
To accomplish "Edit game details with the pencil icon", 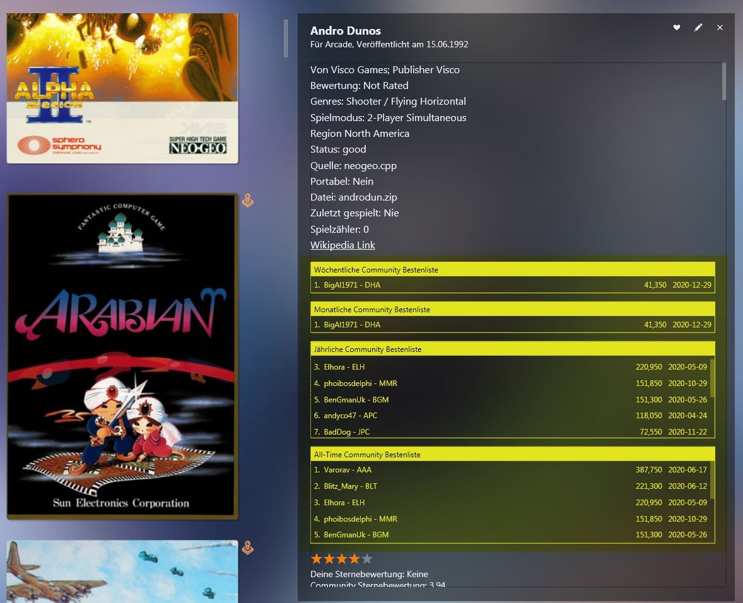I will [698, 28].
